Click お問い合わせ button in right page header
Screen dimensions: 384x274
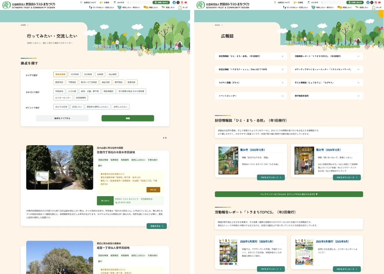point(355,2)
